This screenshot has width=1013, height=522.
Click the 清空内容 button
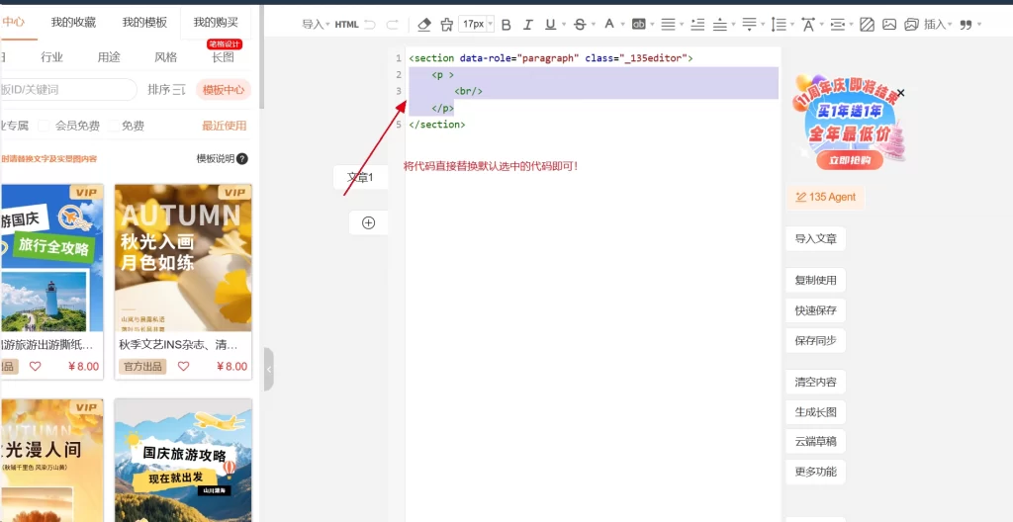[815, 382]
